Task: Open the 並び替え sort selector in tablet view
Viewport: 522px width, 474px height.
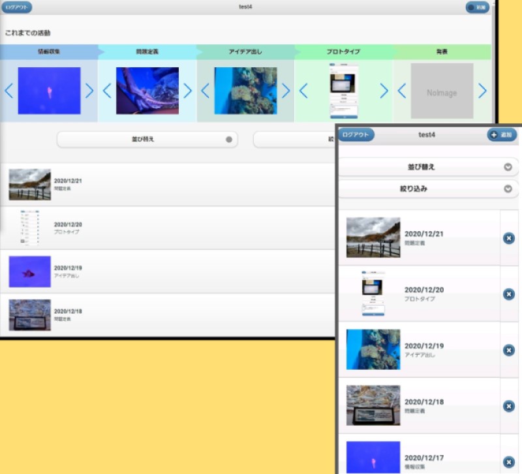Action: tap(147, 140)
